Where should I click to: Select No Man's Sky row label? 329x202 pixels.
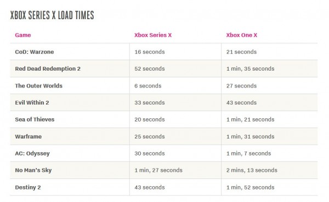[x=33, y=170]
